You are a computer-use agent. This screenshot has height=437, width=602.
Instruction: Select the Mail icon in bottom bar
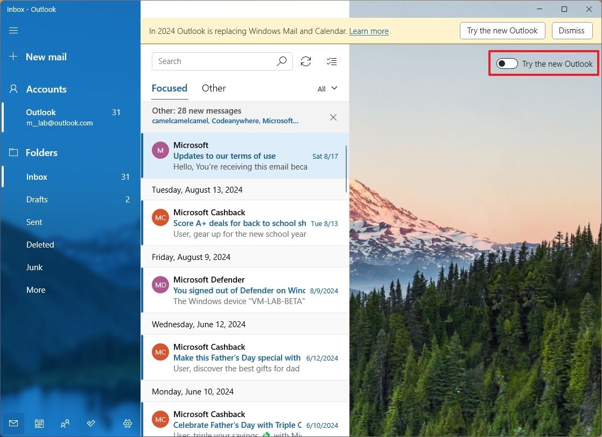pos(13,424)
